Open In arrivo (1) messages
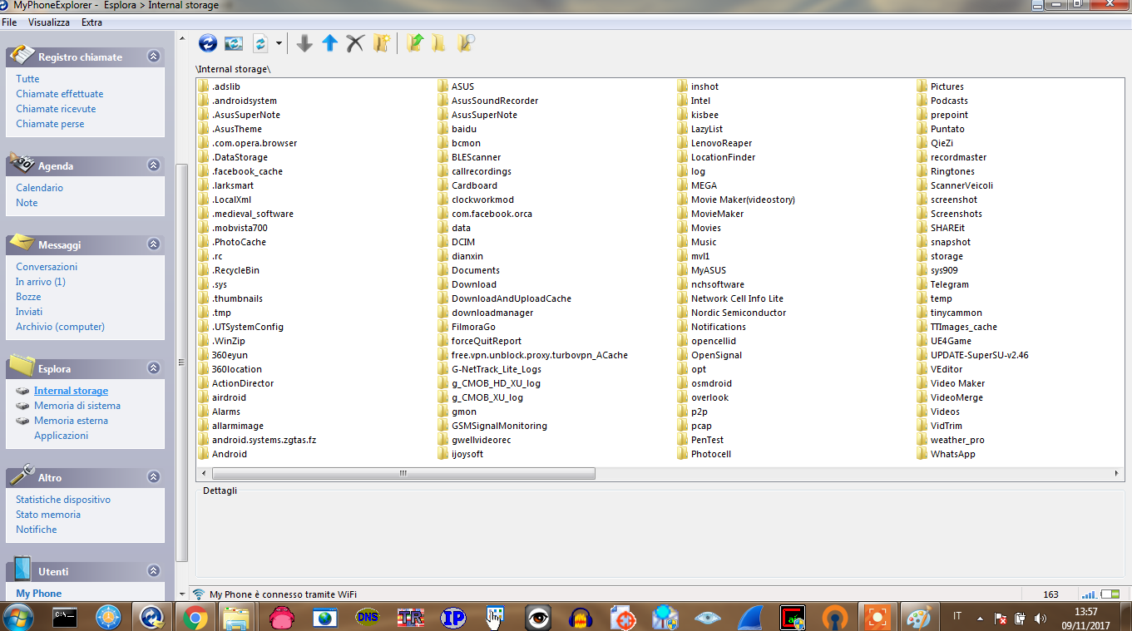 tap(41, 282)
